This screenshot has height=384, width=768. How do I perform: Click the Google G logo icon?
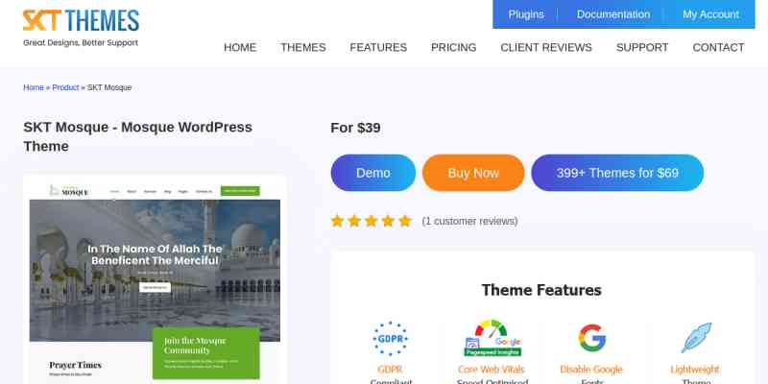click(592, 338)
